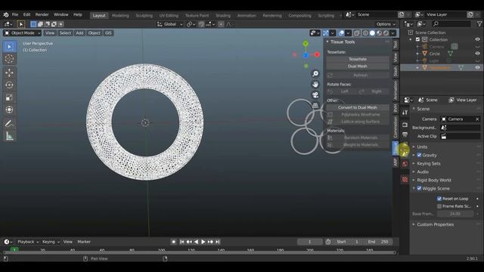Switch to the Modeling workspace tab
The height and width of the screenshot is (272, 484).
click(x=120, y=15)
